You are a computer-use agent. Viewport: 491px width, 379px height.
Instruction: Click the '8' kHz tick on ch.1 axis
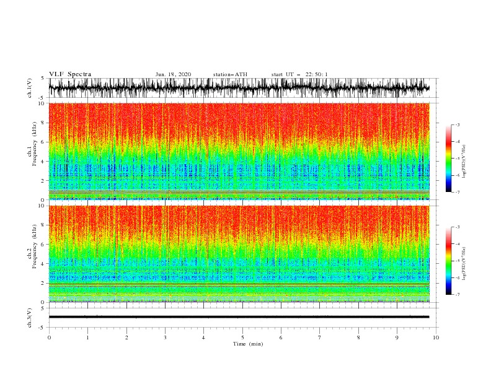tap(43, 123)
